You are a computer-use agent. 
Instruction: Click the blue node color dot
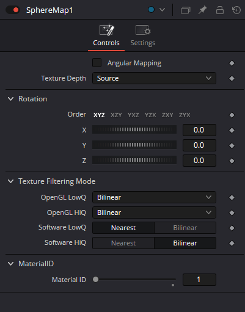coord(151,10)
